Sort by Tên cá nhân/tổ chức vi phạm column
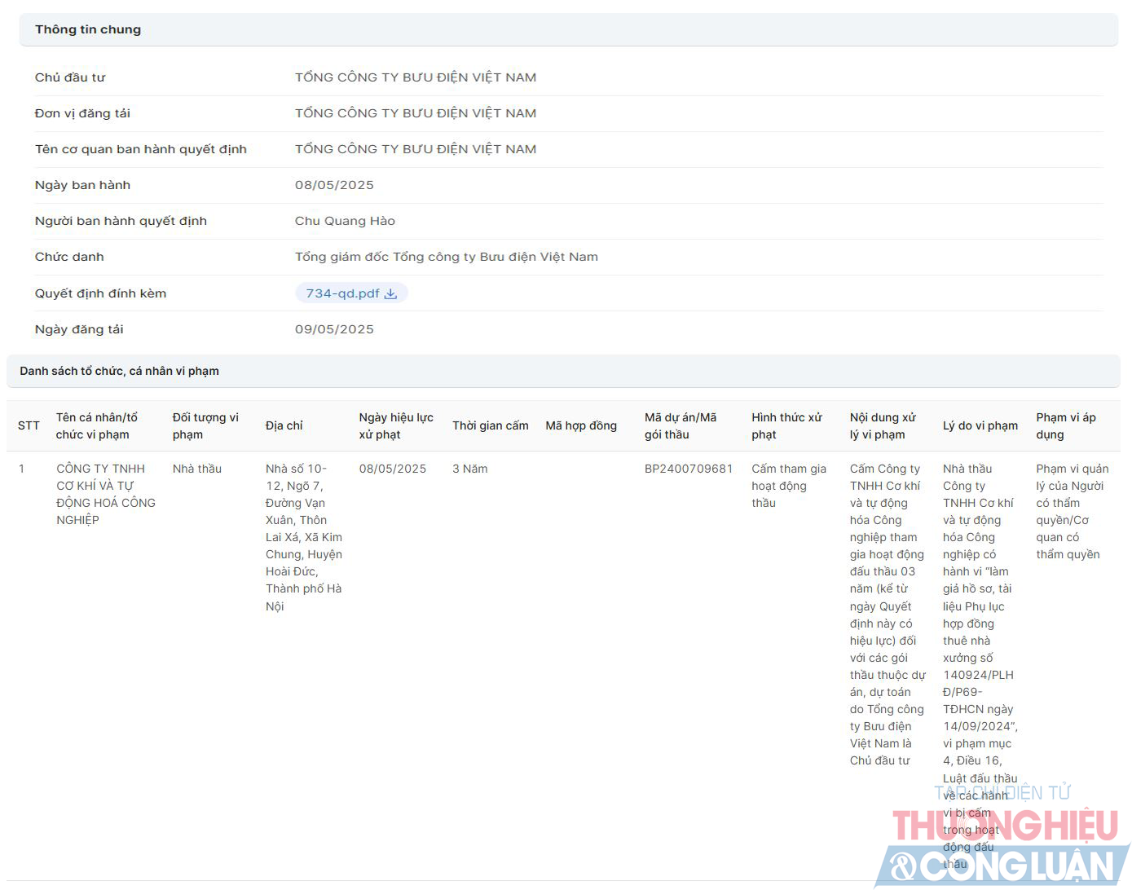The width and height of the screenshot is (1132, 890). point(96,425)
